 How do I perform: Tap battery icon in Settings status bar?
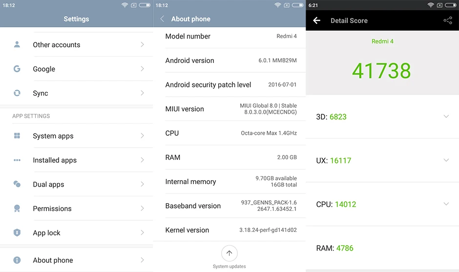click(145, 5)
